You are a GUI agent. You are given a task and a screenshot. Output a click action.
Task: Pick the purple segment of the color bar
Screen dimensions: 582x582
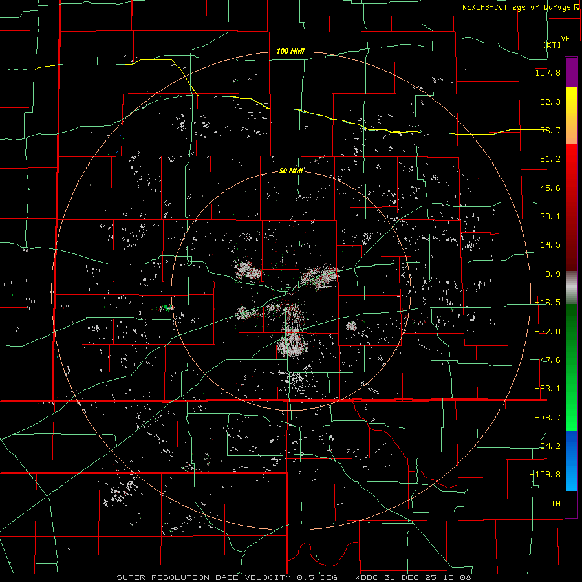(x=571, y=72)
